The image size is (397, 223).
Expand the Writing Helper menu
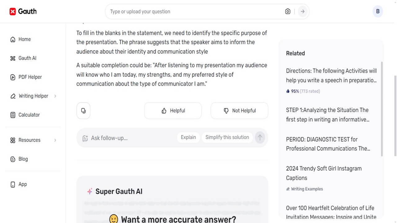pyautogui.click(x=33, y=96)
